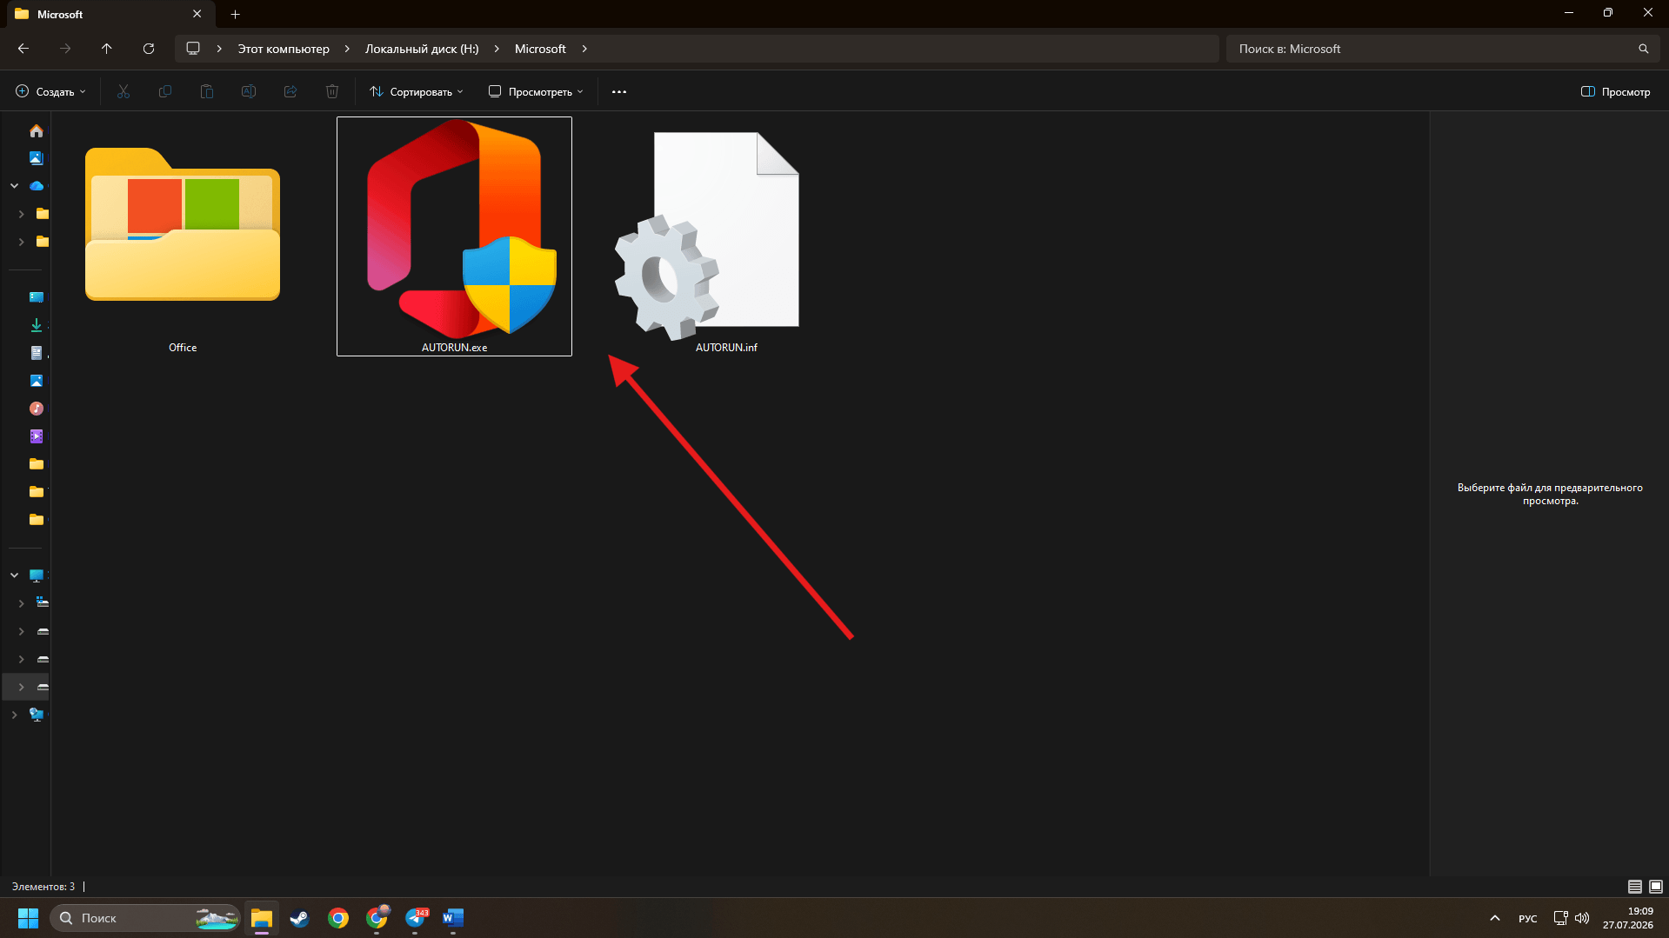1669x938 pixels.
Task: Collapse the OneDrive tree node
Action: coord(15,186)
